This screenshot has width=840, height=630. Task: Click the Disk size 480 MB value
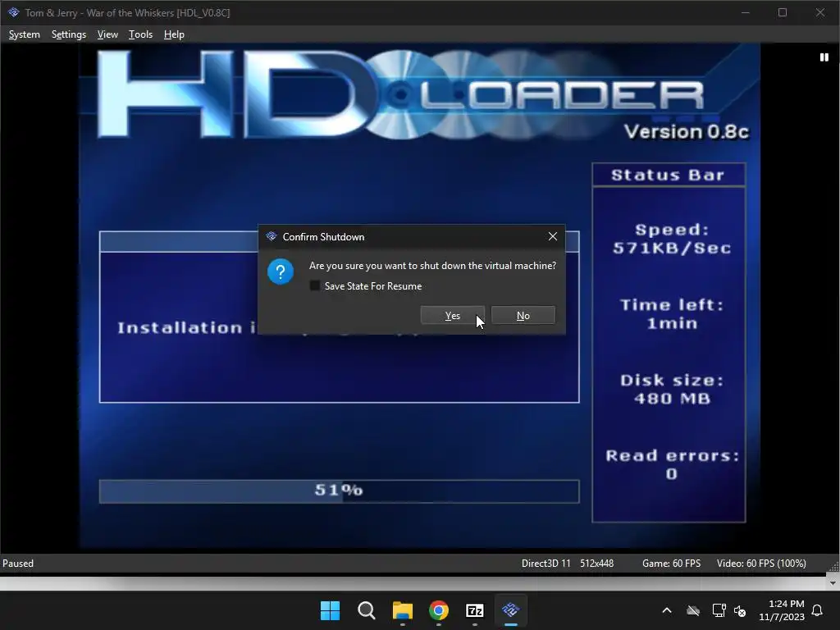click(672, 399)
